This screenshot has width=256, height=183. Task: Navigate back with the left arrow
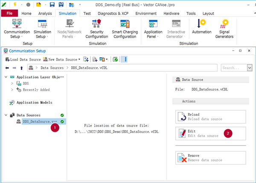7,68
